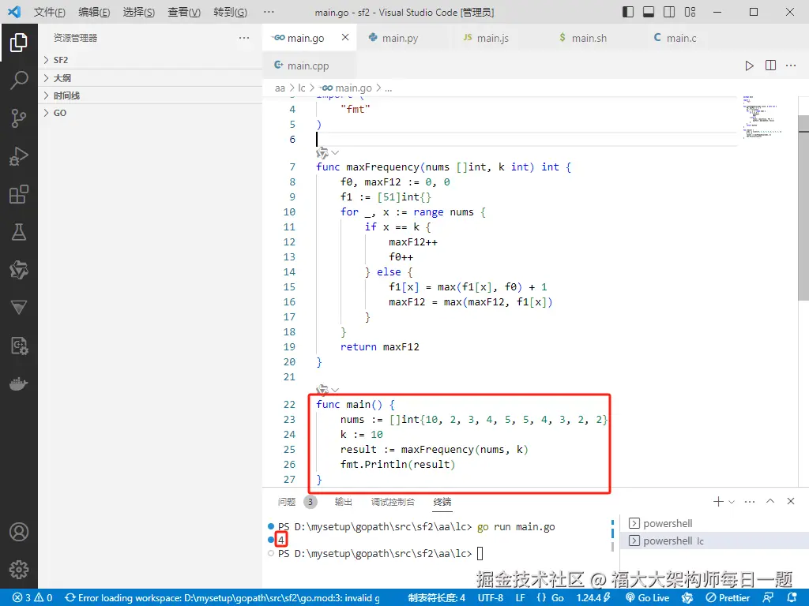Click Prettier formatter status item

pos(728,598)
